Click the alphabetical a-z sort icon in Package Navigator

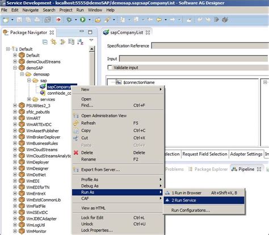click(80, 42)
